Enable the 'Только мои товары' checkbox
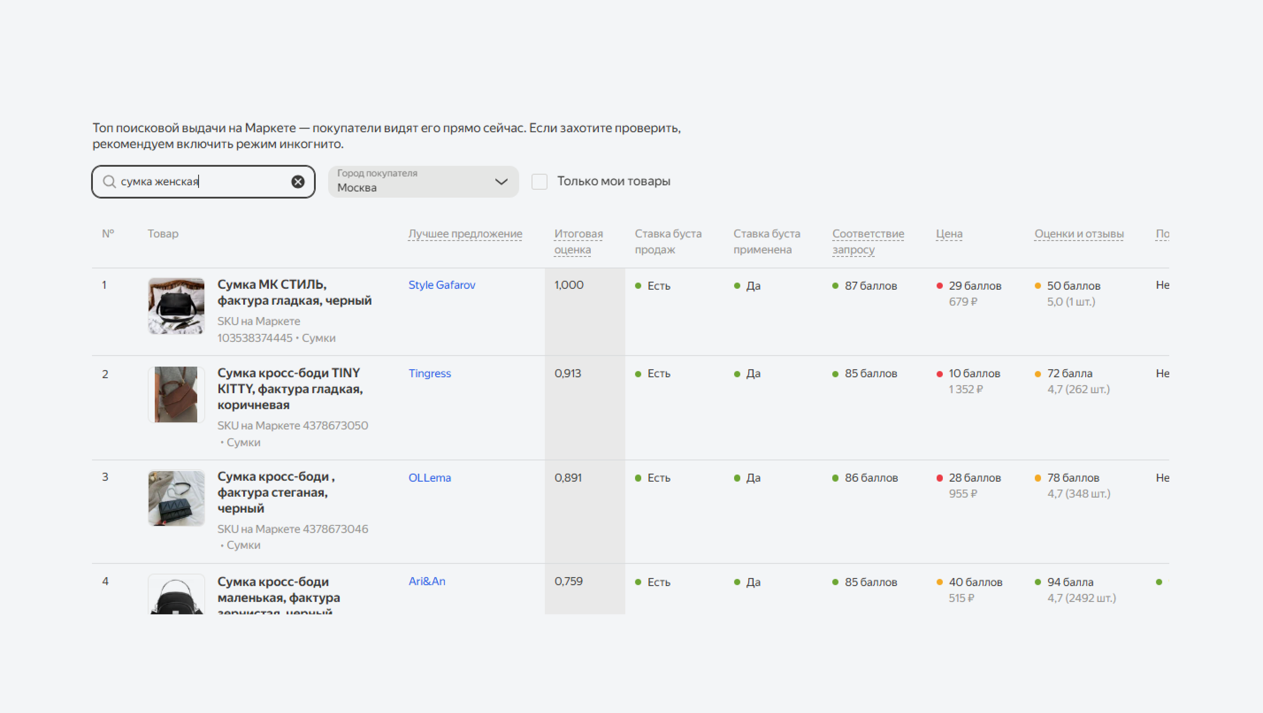This screenshot has height=713, width=1263. click(x=540, y=181)
